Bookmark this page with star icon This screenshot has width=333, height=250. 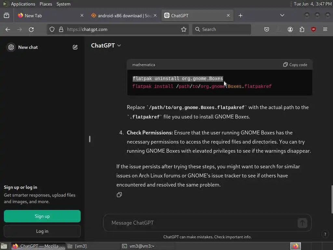(184, 29)
